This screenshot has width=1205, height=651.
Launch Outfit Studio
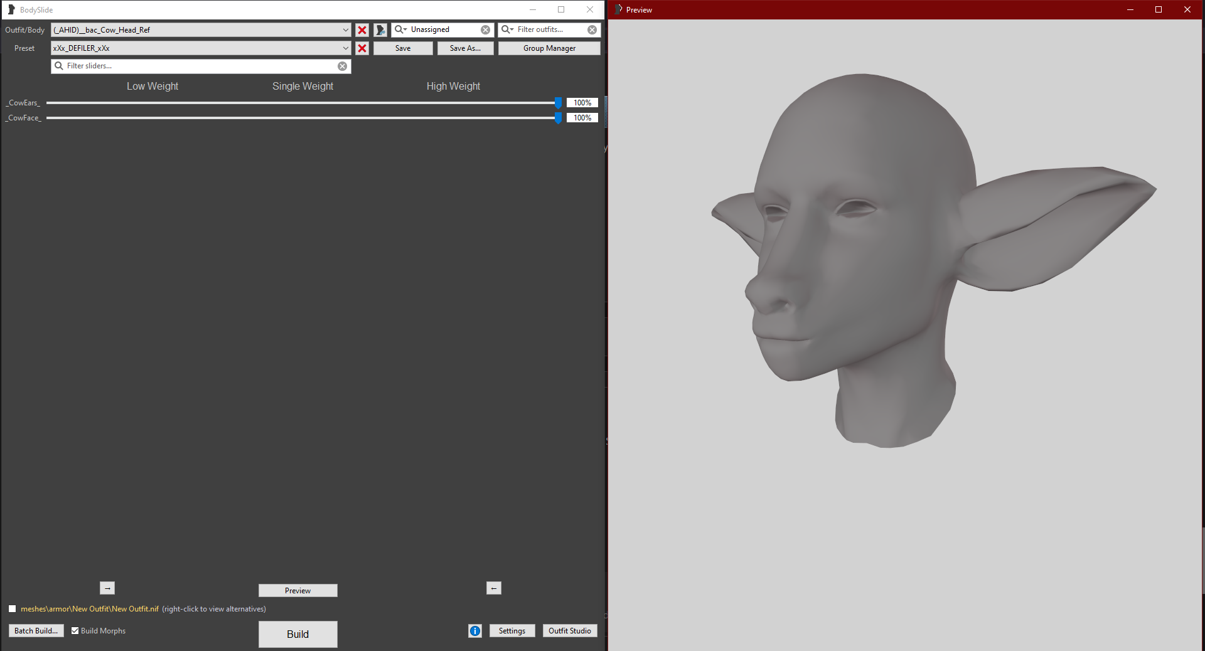(569, 631)
